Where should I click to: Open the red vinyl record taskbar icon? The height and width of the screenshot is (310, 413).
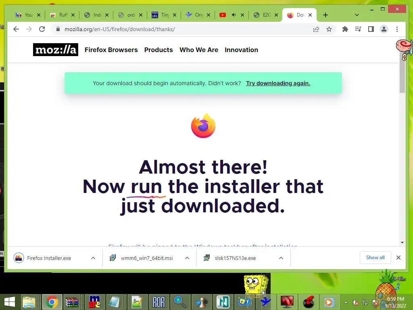click(308, 302)
